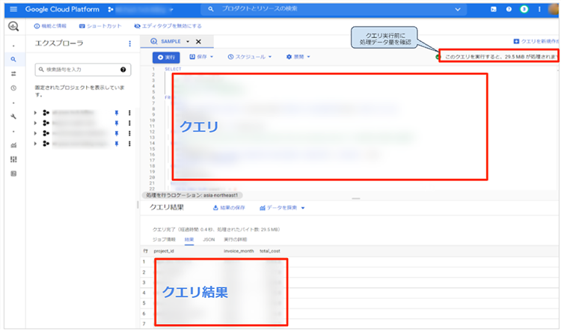Switch to the 結果 results tab
The height and width of the screenshot is (330, 561).
(x=189, y=239)
